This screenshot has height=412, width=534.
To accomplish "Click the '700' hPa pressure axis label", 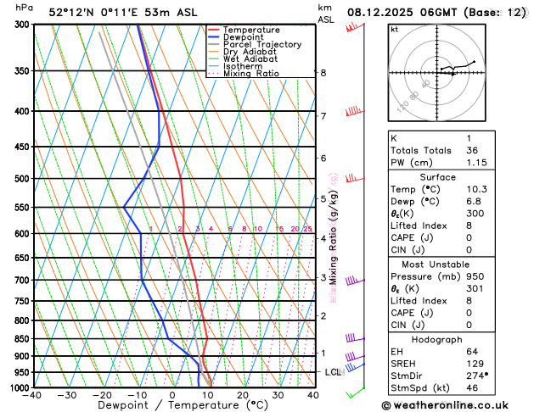I will coord(24,281).
